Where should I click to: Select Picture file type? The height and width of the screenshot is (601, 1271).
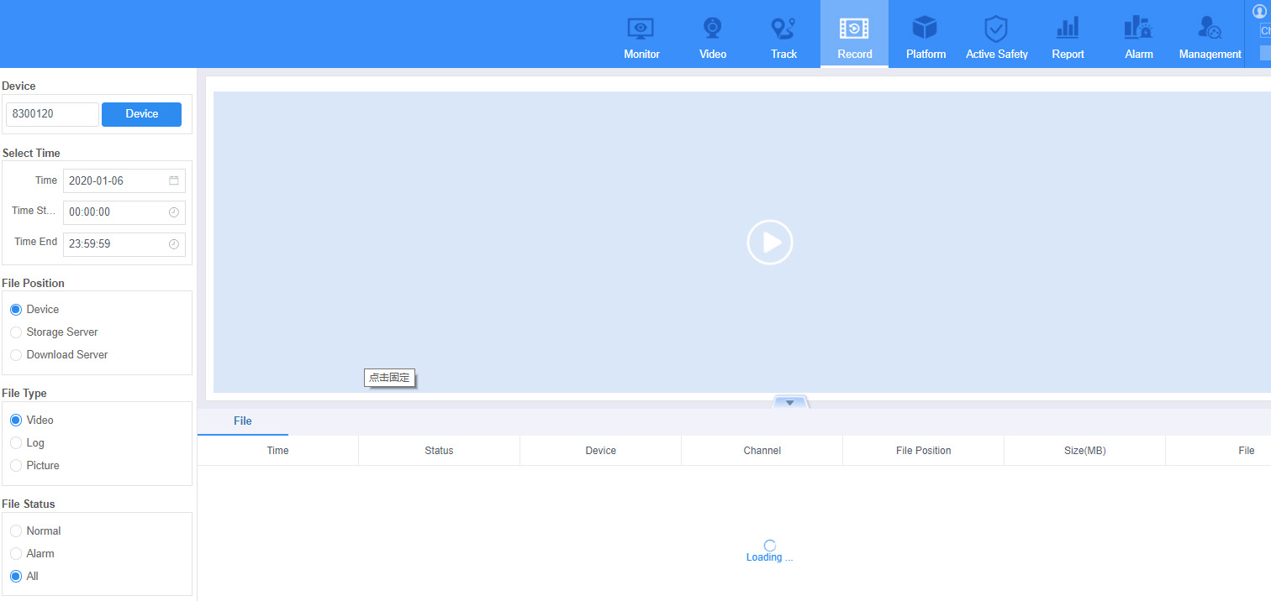tap(16, 466)
